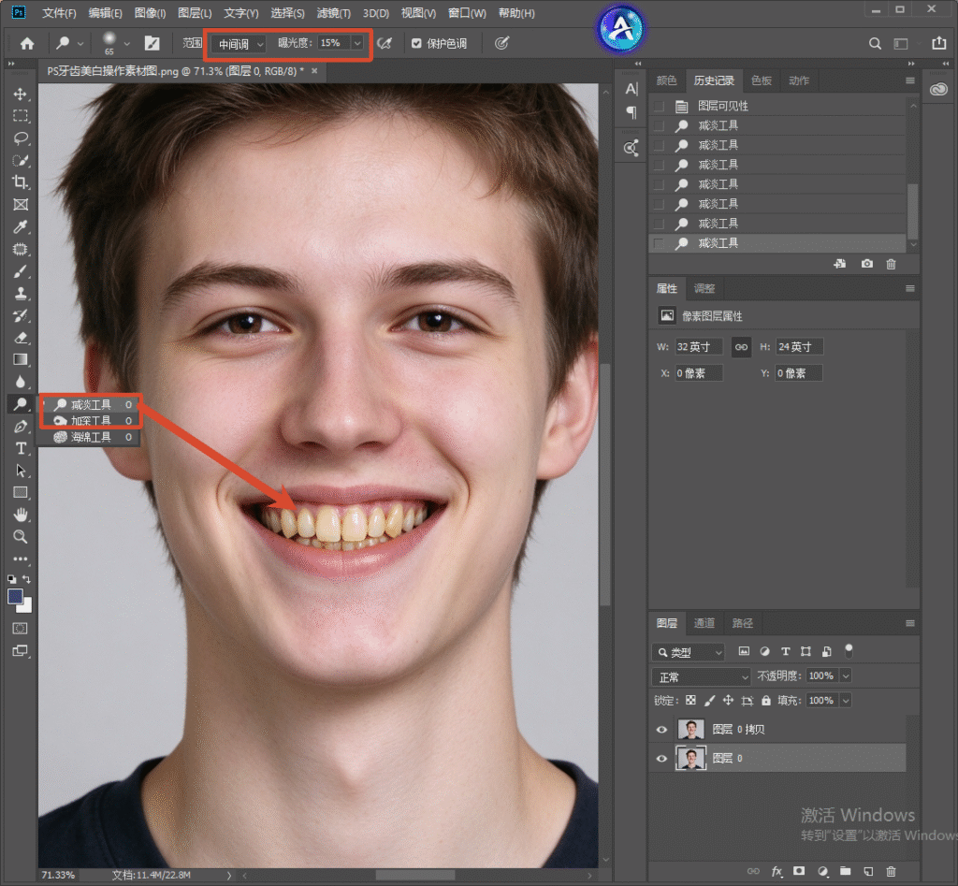Open the layer filter 类型 dropdown
Image resolution: width=958 pixels, height=886 pixels.
pos(689,653)
